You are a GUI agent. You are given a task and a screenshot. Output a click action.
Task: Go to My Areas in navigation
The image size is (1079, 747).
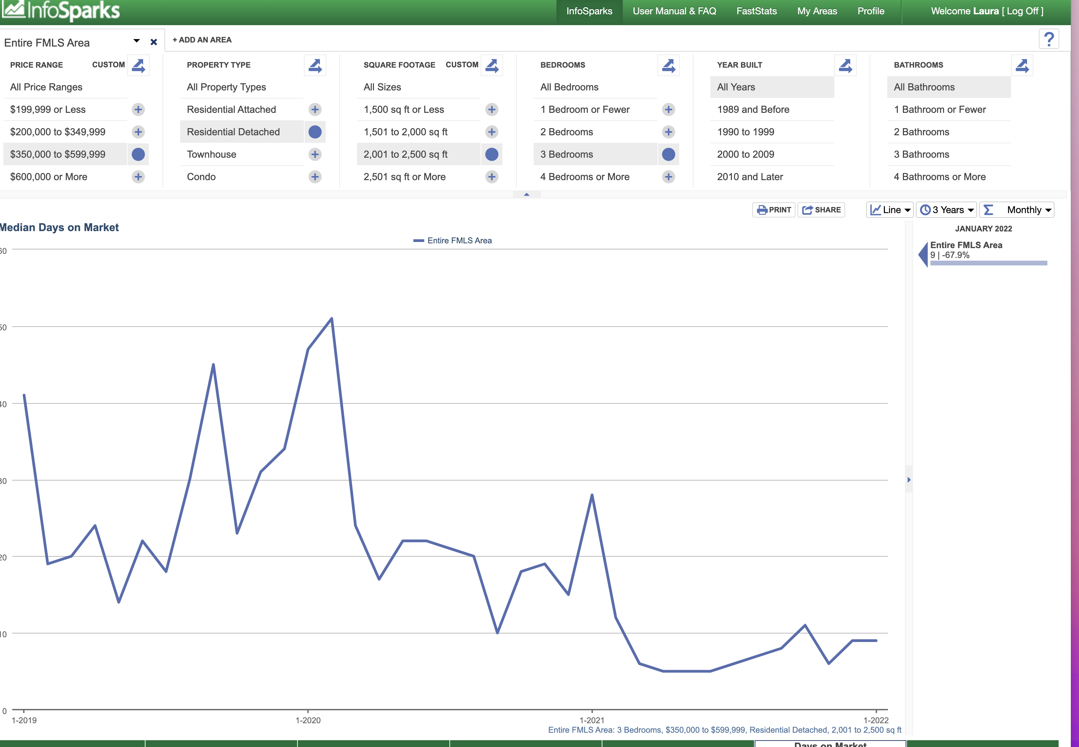(817, 11)
